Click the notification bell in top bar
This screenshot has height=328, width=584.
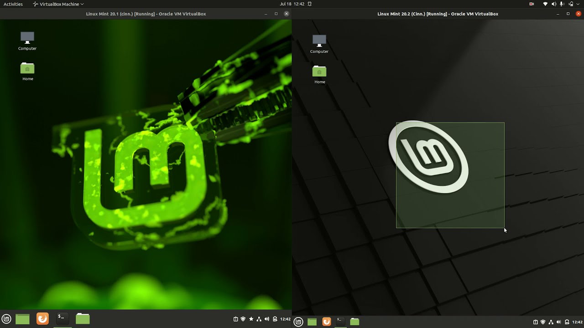[x=310, y=4]
